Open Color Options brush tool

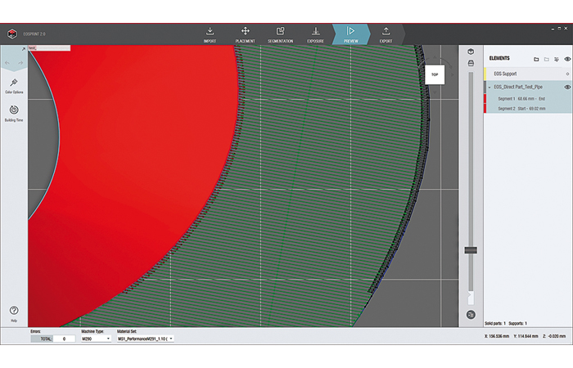[14, 86]
